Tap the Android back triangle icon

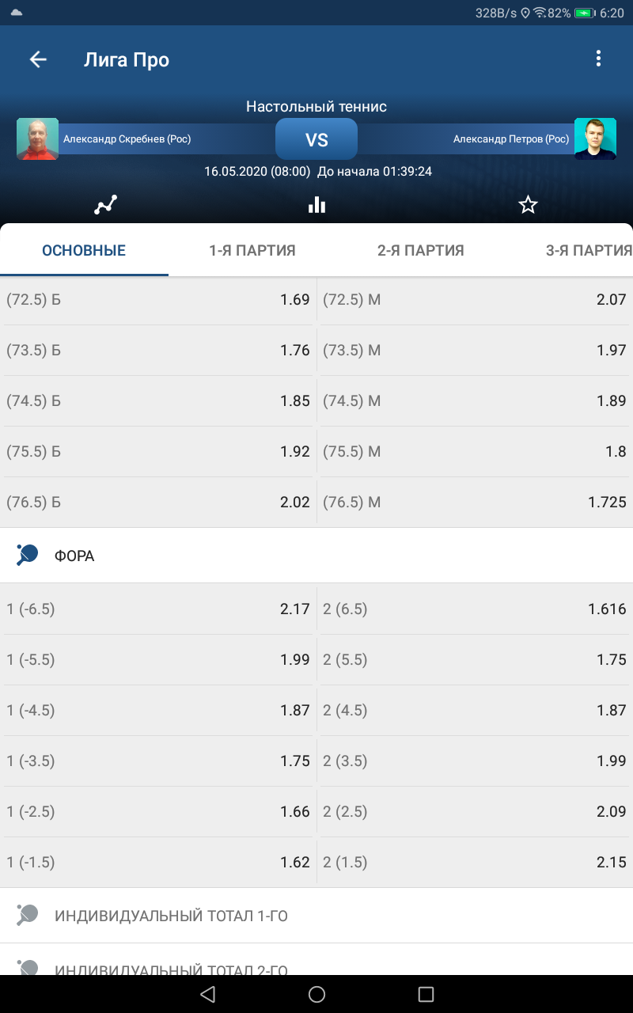207,994
